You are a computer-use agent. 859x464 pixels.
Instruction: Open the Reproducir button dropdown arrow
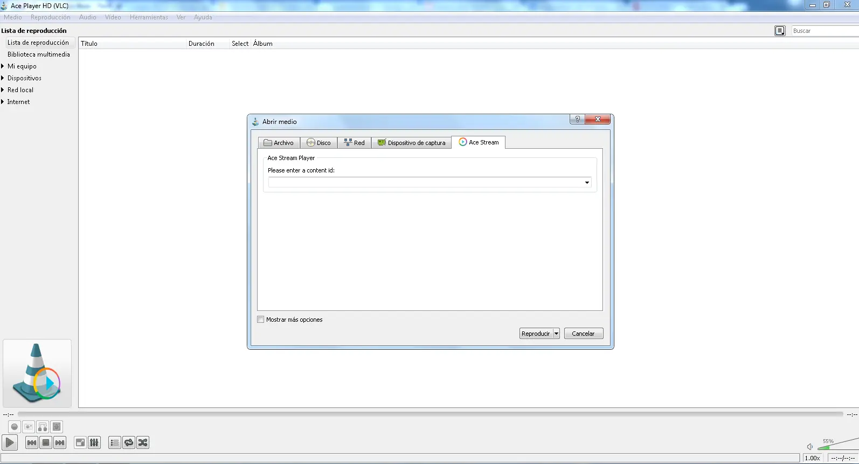[556, 334]
